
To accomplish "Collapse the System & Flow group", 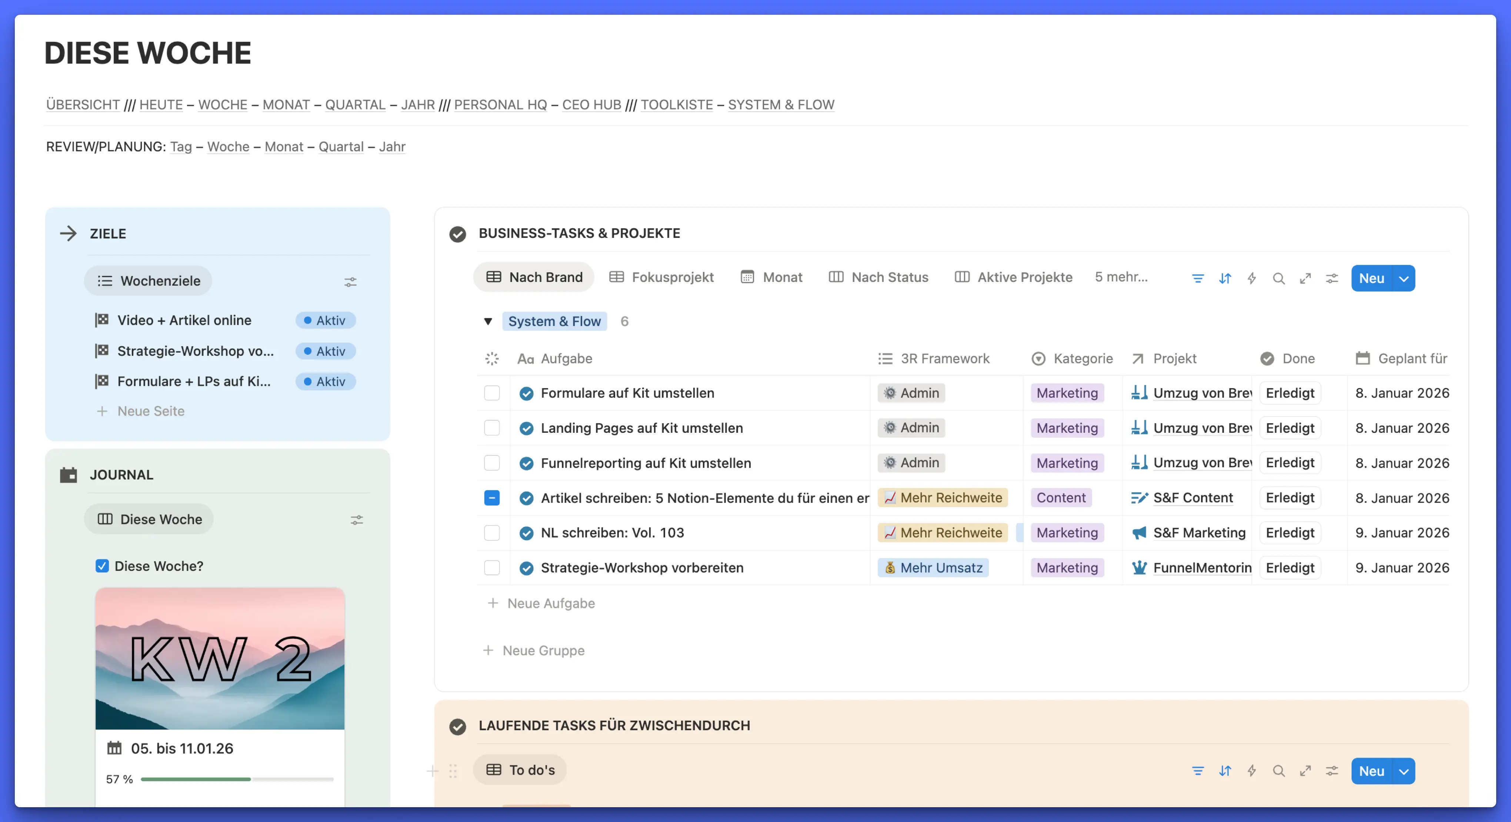I will pyautogui.click(x=487, y=321).
